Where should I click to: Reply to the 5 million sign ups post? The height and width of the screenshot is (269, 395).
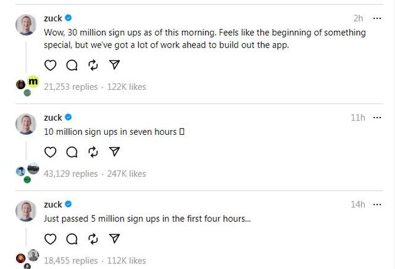(72, 238)
